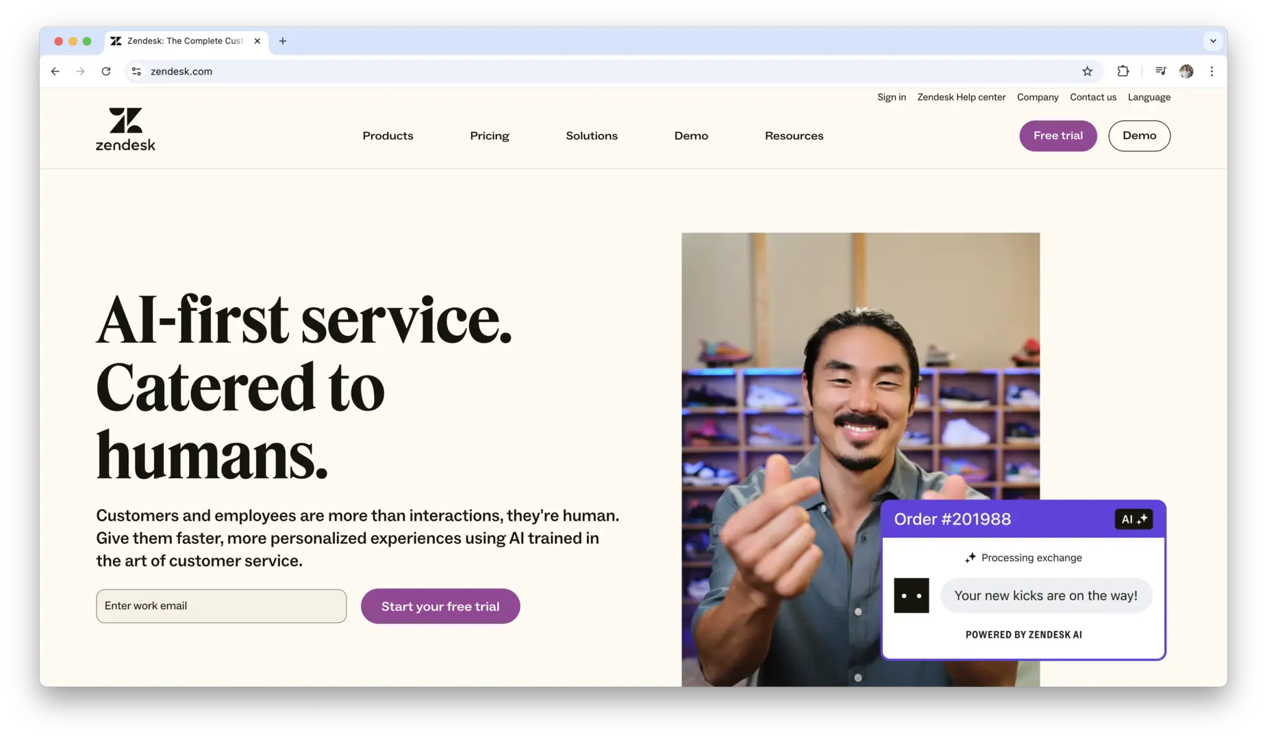Open the Chrome profile avatar

point(1186,71)
